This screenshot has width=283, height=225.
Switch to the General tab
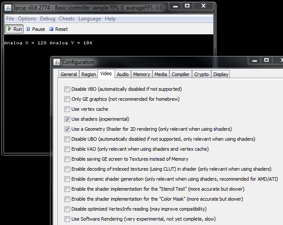69,74
